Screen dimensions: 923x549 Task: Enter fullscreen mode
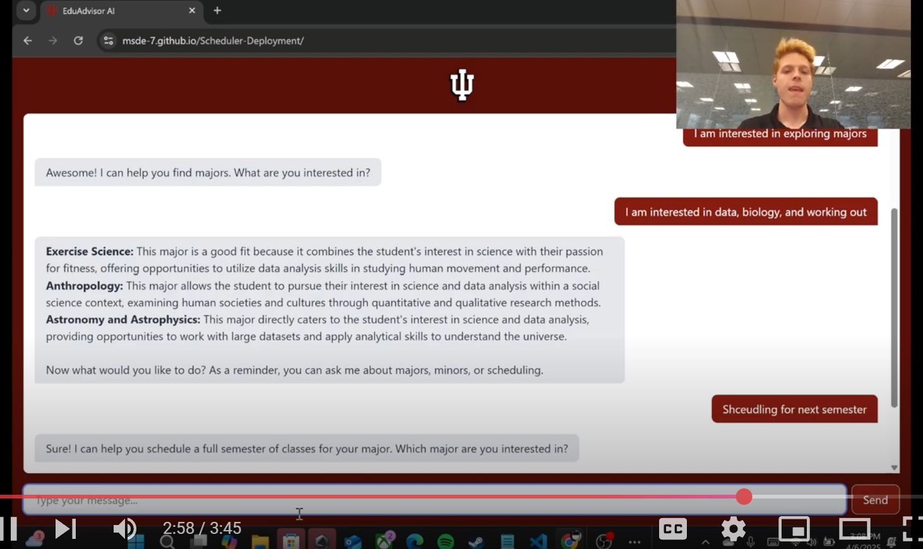point(913,529)
